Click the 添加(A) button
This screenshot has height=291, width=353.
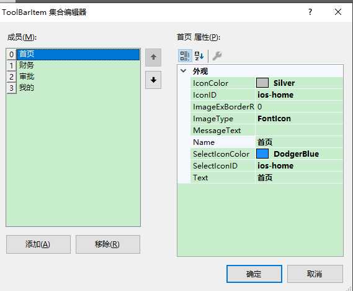click(38, 244)
